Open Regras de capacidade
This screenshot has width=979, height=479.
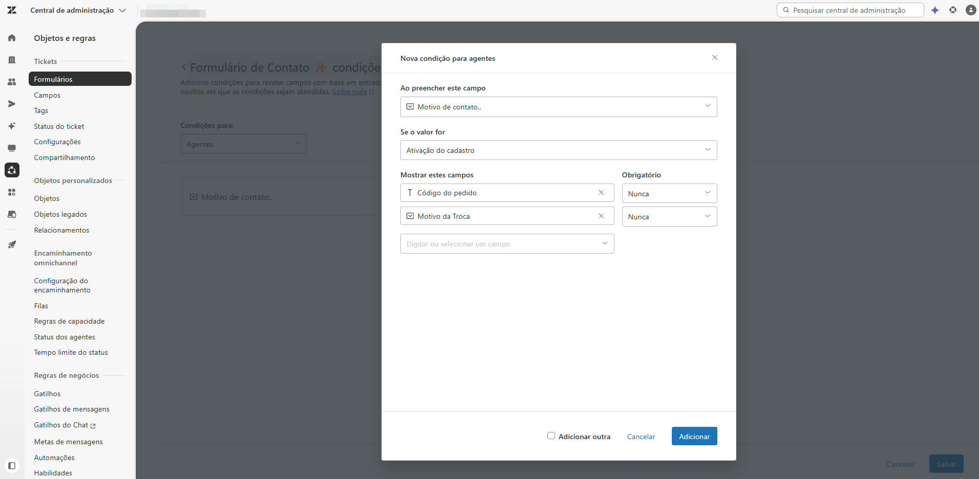coord(69,321)
